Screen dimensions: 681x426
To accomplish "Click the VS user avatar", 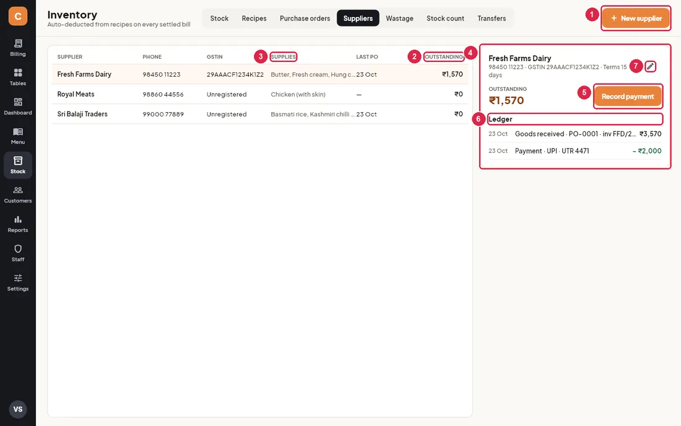I will click(18, 409).
